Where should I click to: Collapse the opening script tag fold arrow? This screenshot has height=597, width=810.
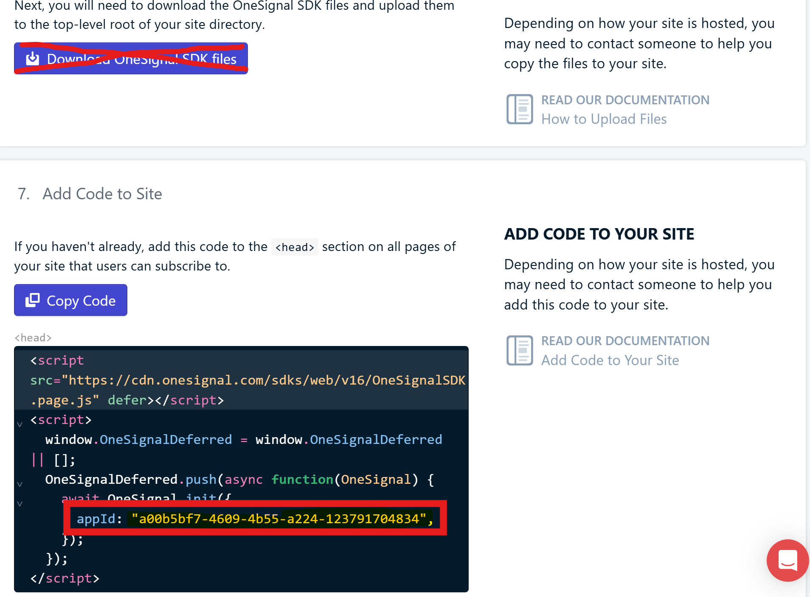(x=20, y=424)
